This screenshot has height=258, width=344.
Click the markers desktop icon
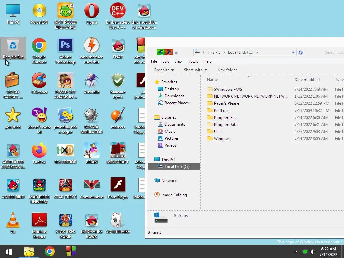point(118,118)
